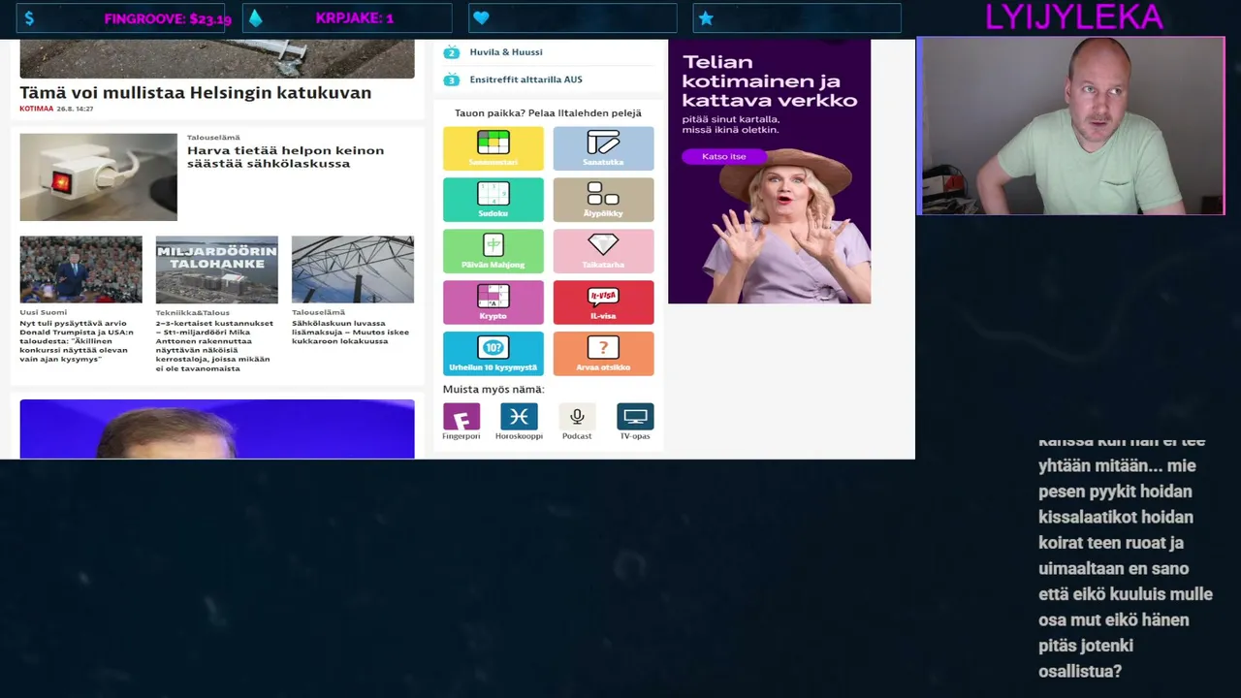Screen dimensions: 1241x698
Task: Open Uusi Suomi article about Donald Trump
Action: 77,341
